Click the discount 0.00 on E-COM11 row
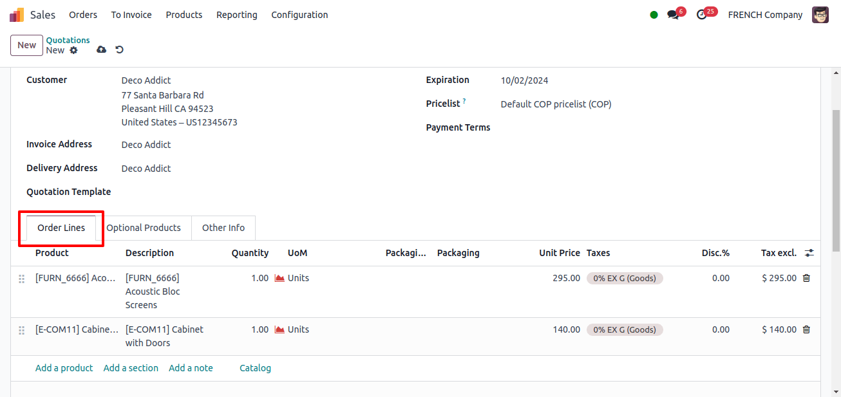The width and height of the screenshot is (841, 397). pyautogui.click(x=721, y=329)
